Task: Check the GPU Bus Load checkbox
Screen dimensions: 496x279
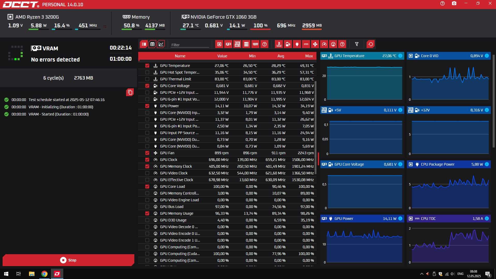Action: coord(147,207)
